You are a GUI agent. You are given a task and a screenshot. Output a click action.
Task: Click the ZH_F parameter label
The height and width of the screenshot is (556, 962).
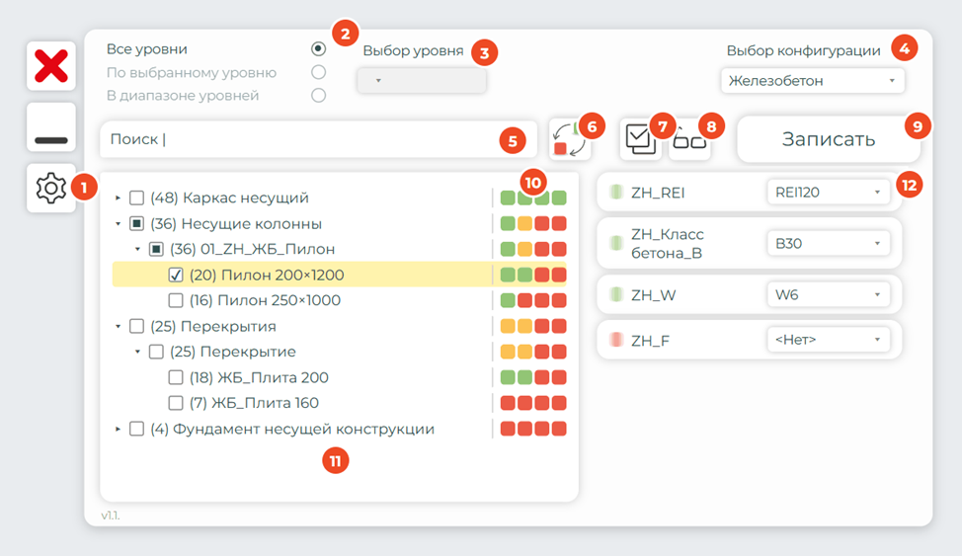coord(650,341)
